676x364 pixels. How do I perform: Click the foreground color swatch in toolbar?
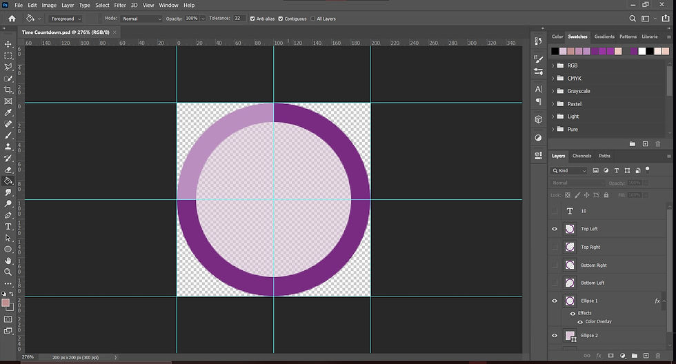(6, 303)
